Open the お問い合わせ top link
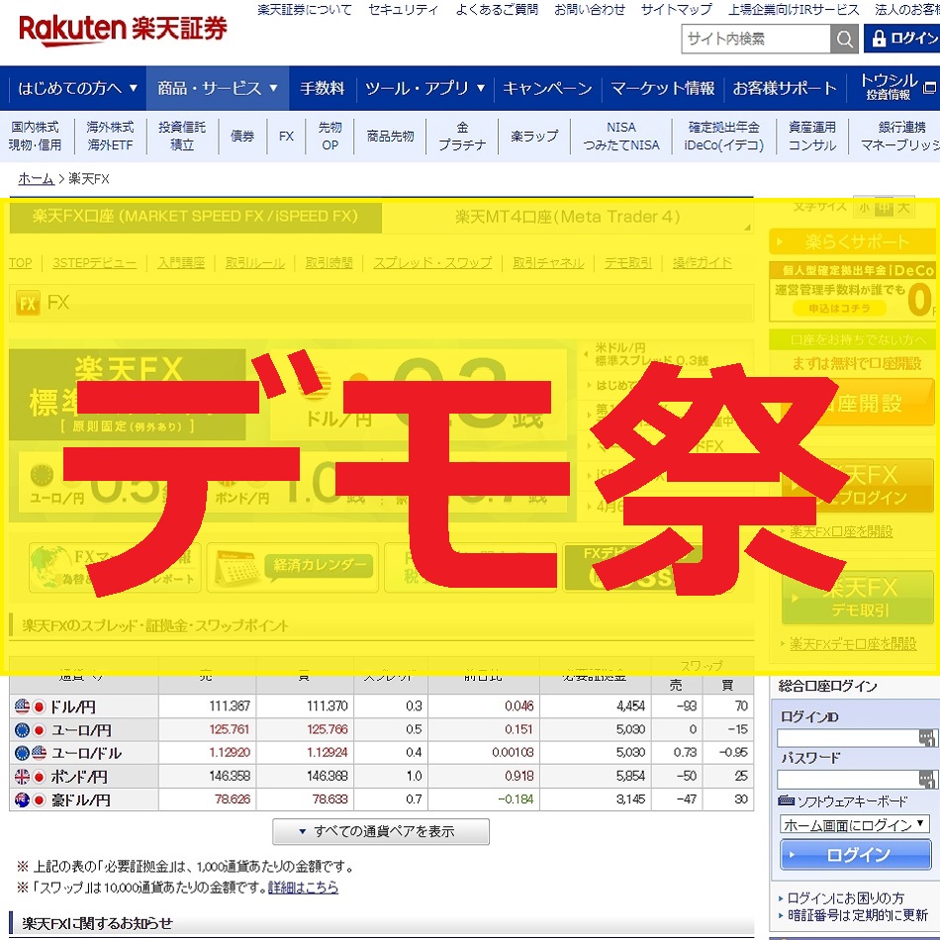This screenshot has width=940, height=940. click(x=590, y=10)
